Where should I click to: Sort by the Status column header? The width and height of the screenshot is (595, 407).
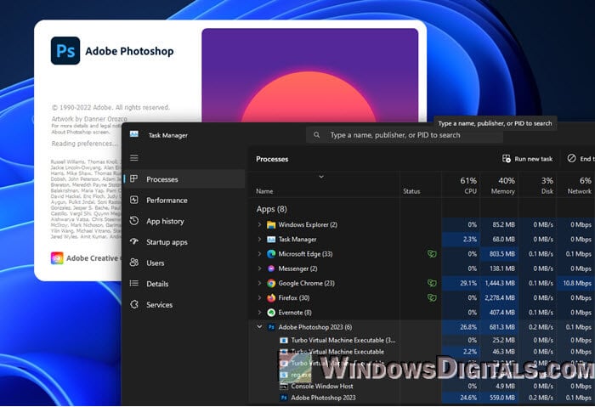coord(411,191)
